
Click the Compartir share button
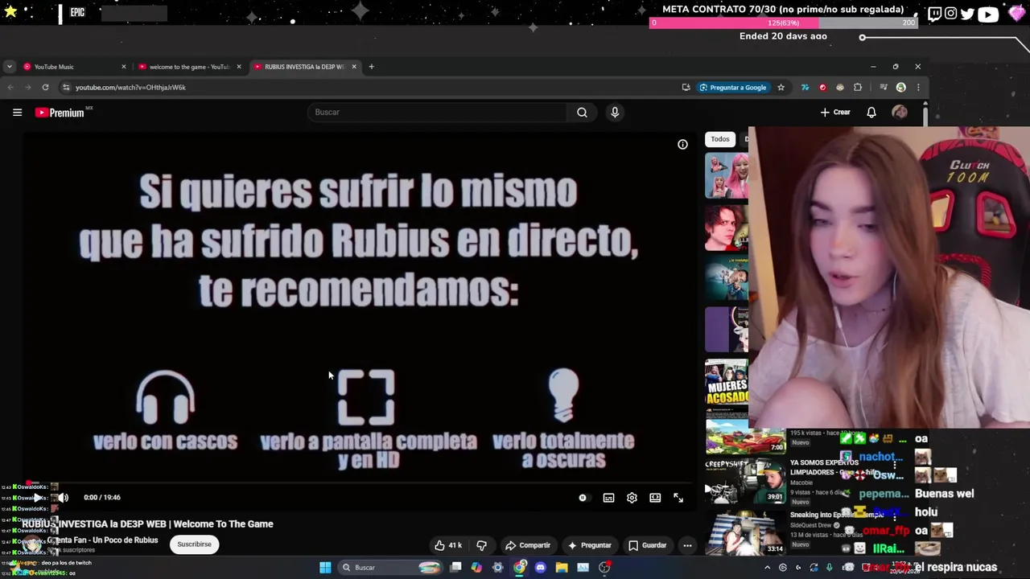[x=528, y=545]
